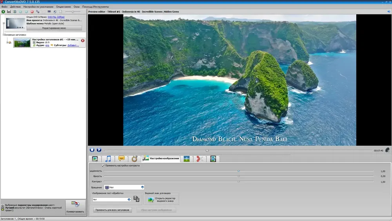
Task: Open the cut tab with red scissors
Action: pyautogui.click(x=200, y=159)
